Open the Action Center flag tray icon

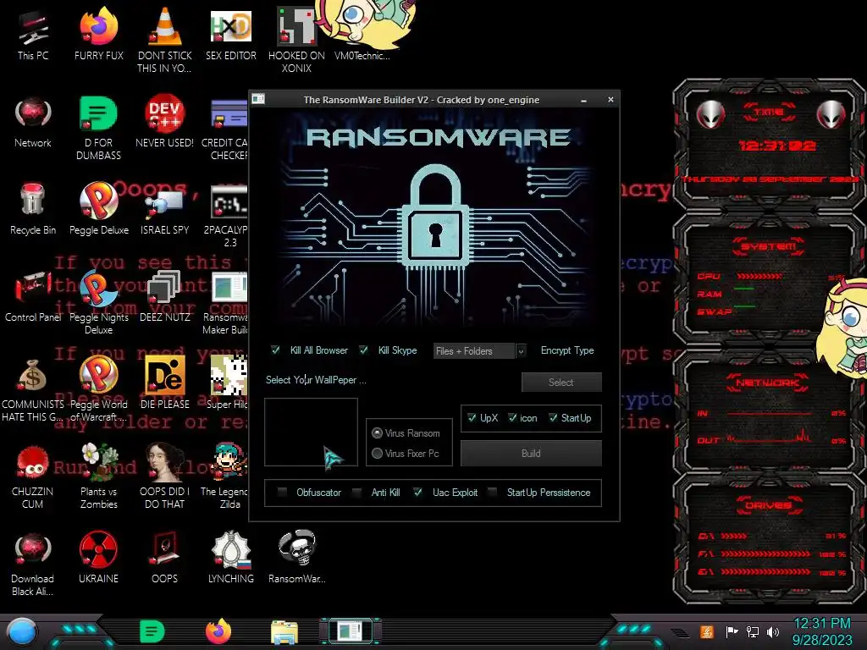click(x=732, y=631)
